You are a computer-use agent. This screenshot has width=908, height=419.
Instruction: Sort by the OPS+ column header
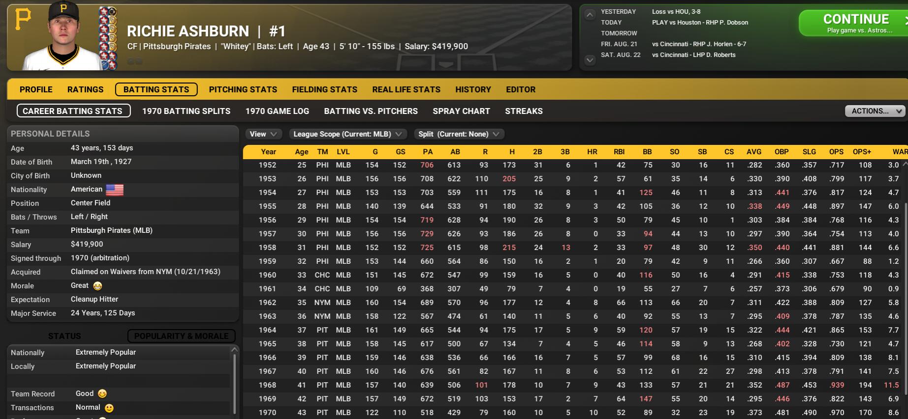[862, 152]
